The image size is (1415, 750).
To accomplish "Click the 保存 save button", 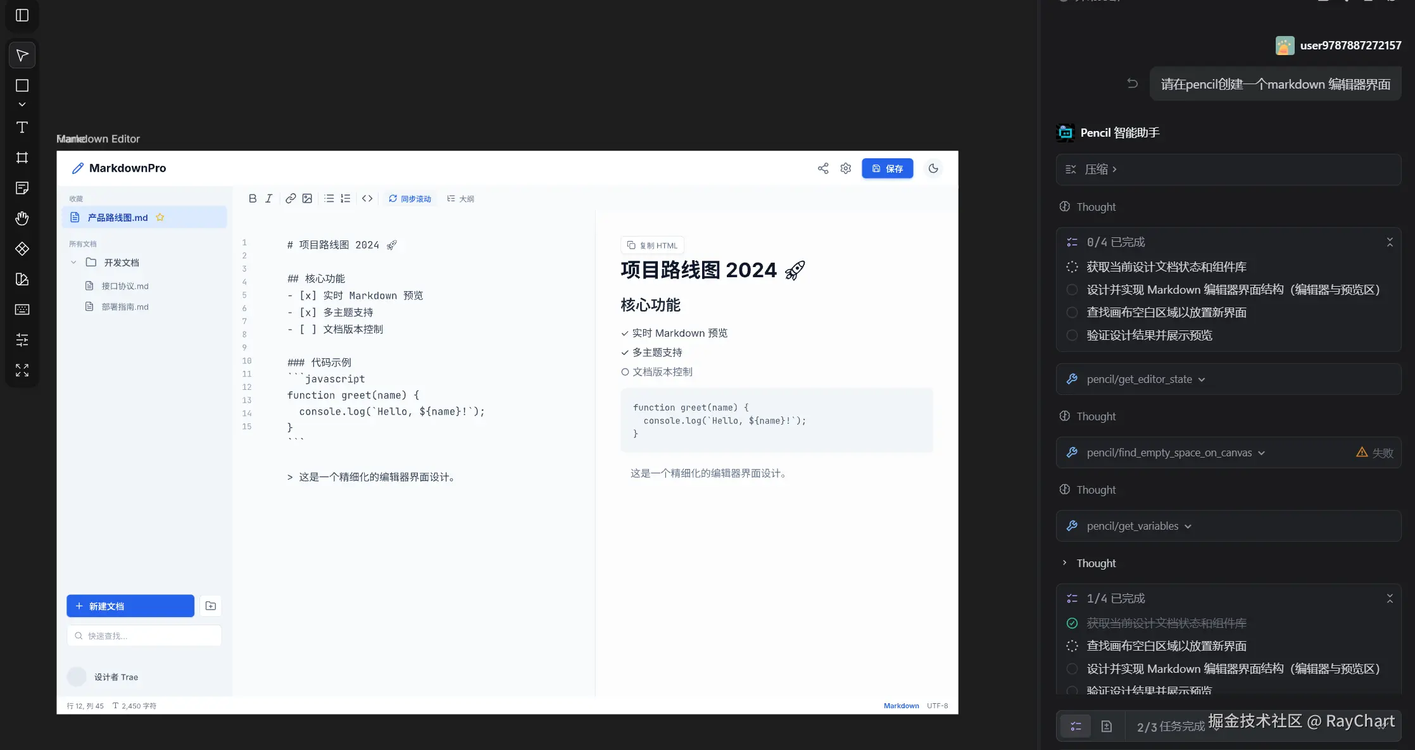I will tap(887, 168).
